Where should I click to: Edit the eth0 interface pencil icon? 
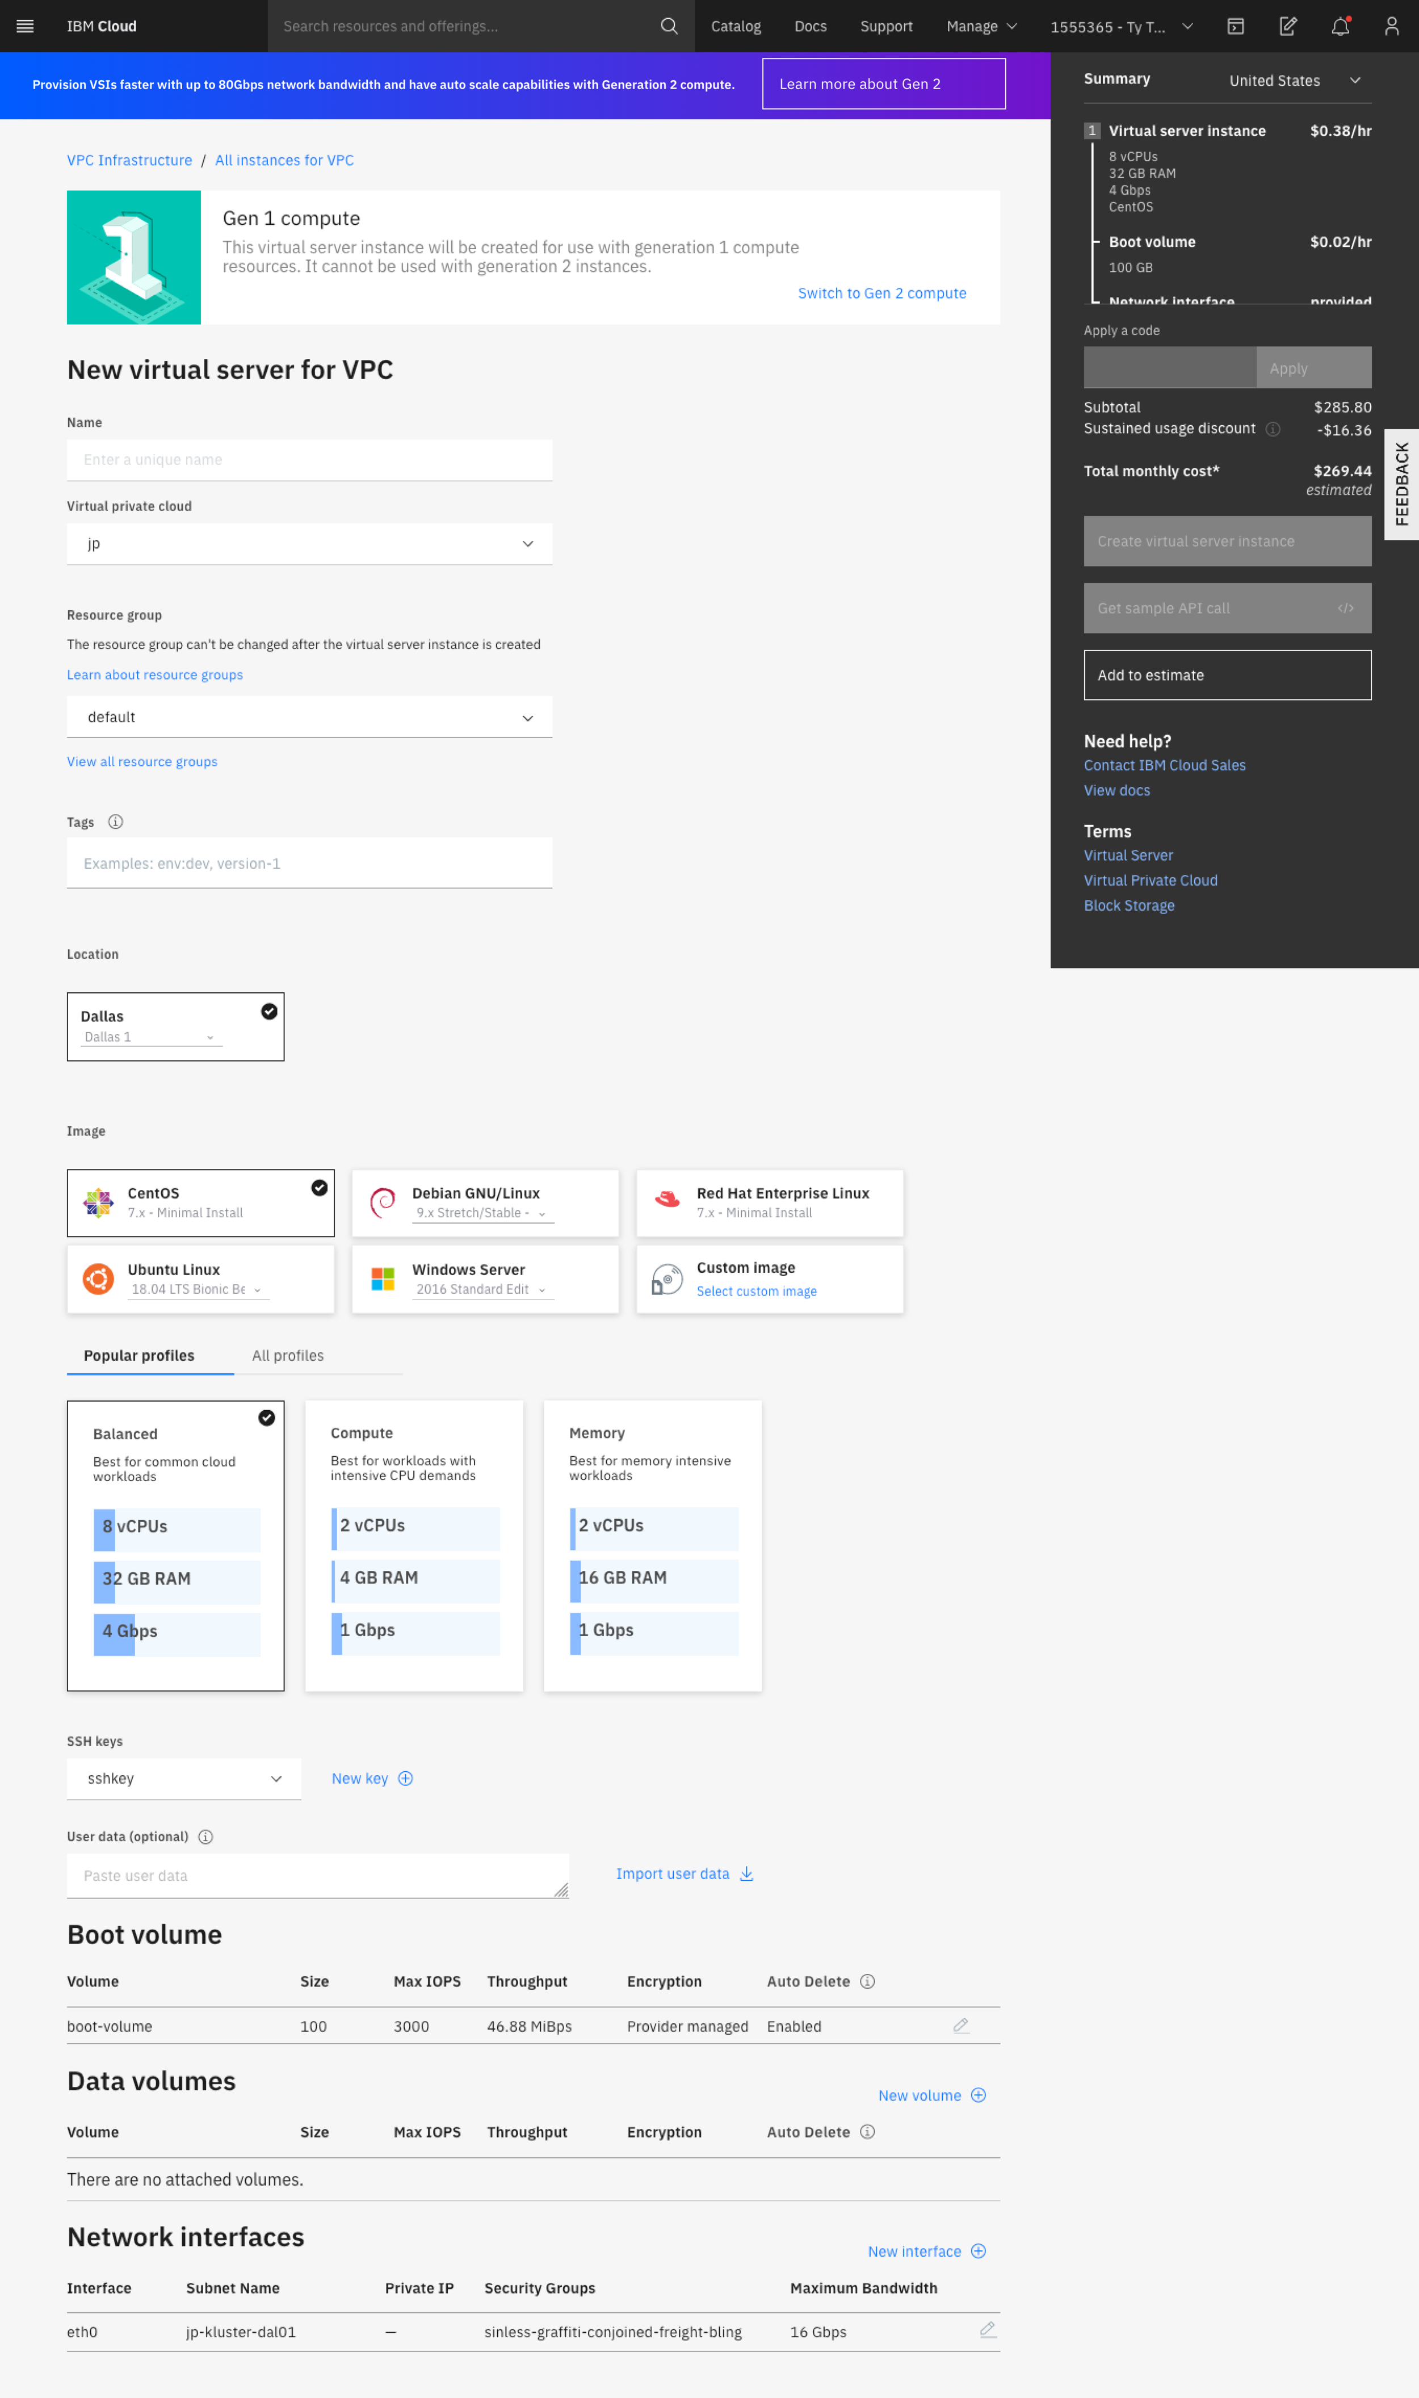988,2330
